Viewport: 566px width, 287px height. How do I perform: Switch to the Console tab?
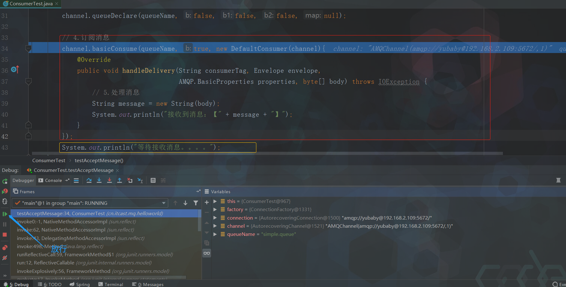50,180
